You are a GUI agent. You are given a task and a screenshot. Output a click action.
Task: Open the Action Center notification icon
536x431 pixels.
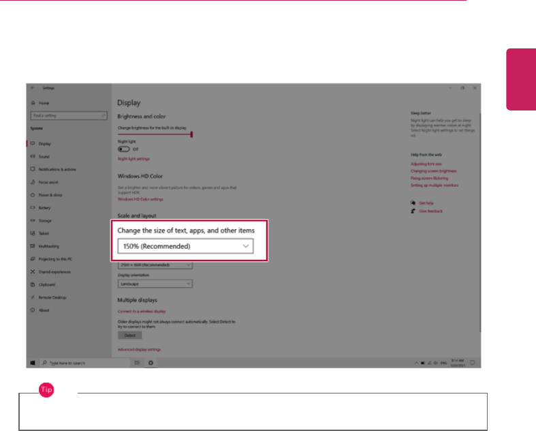coord(473,363)
